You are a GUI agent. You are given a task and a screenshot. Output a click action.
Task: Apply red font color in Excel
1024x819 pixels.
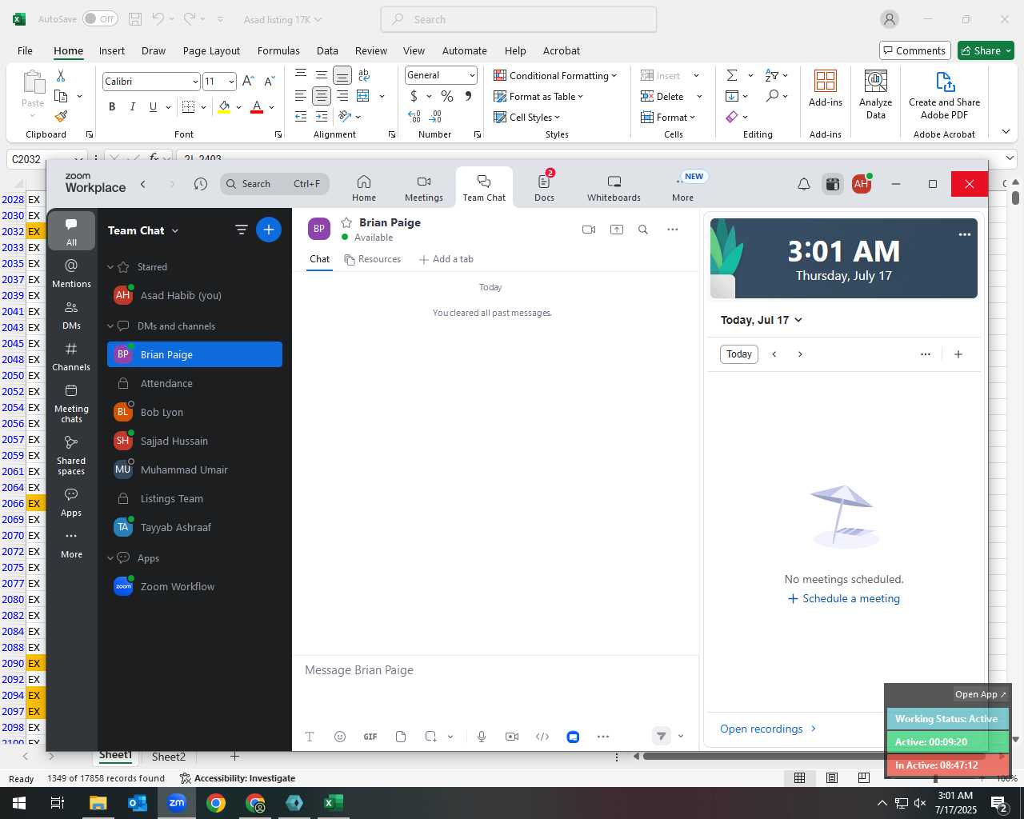(257, 106)
